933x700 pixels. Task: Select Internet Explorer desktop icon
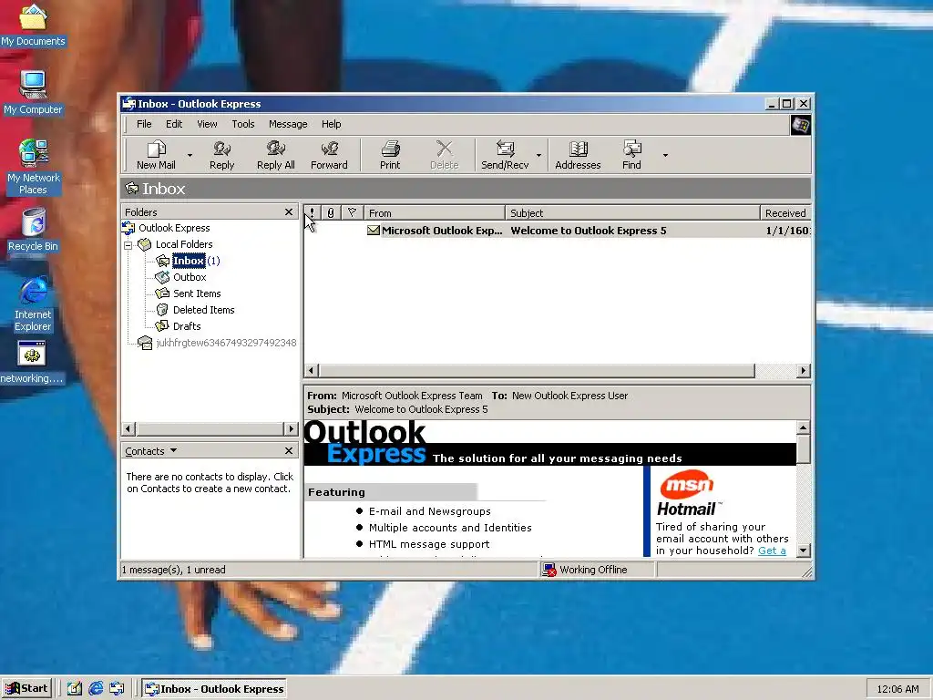click(x=33, y=304)
